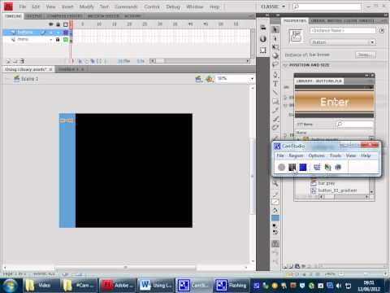
Task: Click CamStudio's Toggle View icon
Action: [317, 167]
